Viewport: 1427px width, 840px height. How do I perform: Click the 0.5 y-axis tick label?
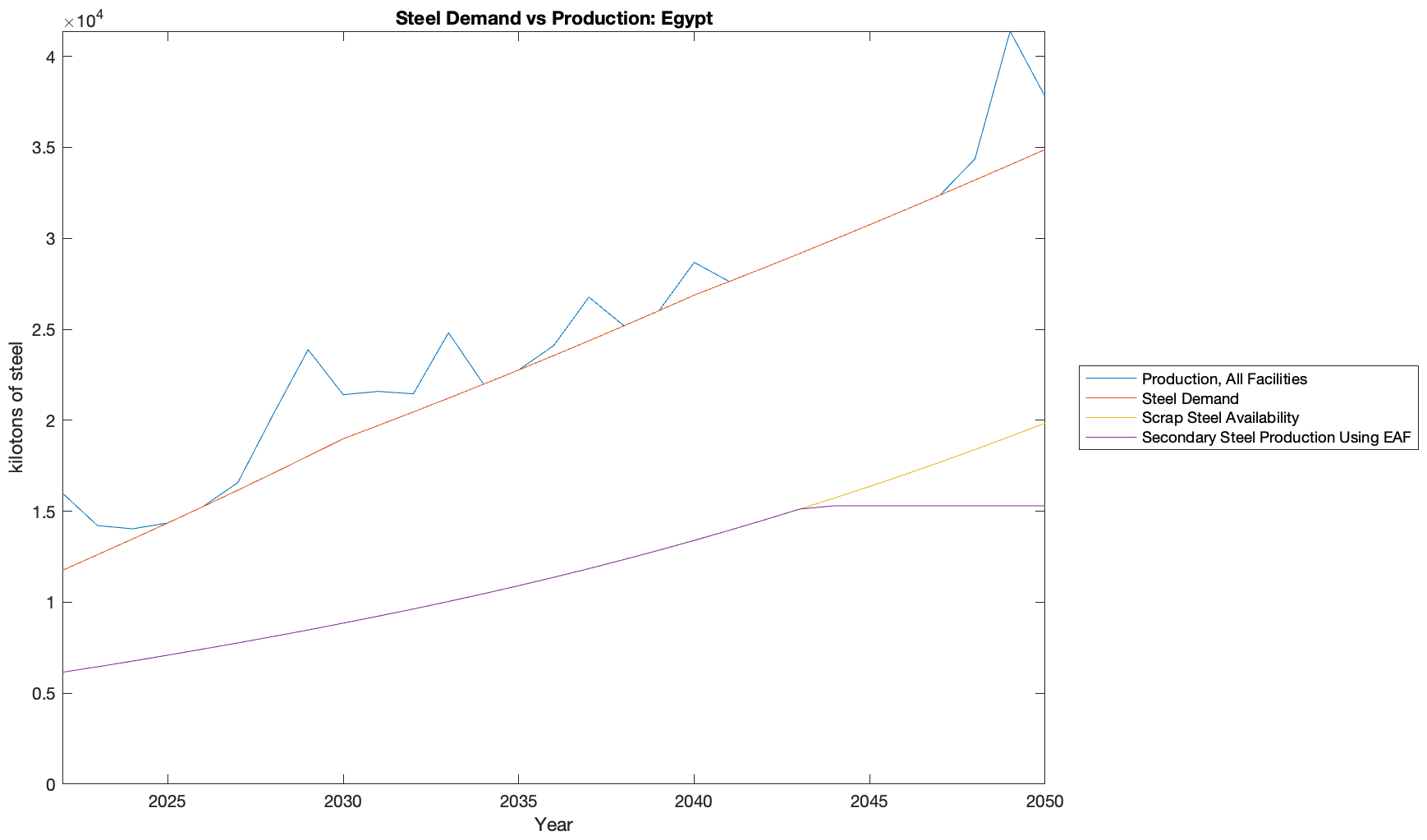coord(44,694)
